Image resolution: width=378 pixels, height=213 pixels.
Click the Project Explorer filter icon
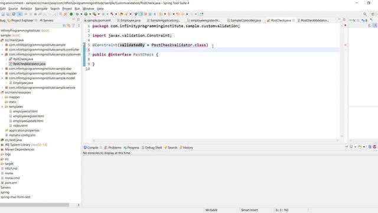click(x=73, y=25)
